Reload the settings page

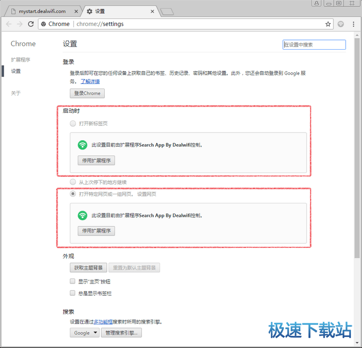point(31,24)
